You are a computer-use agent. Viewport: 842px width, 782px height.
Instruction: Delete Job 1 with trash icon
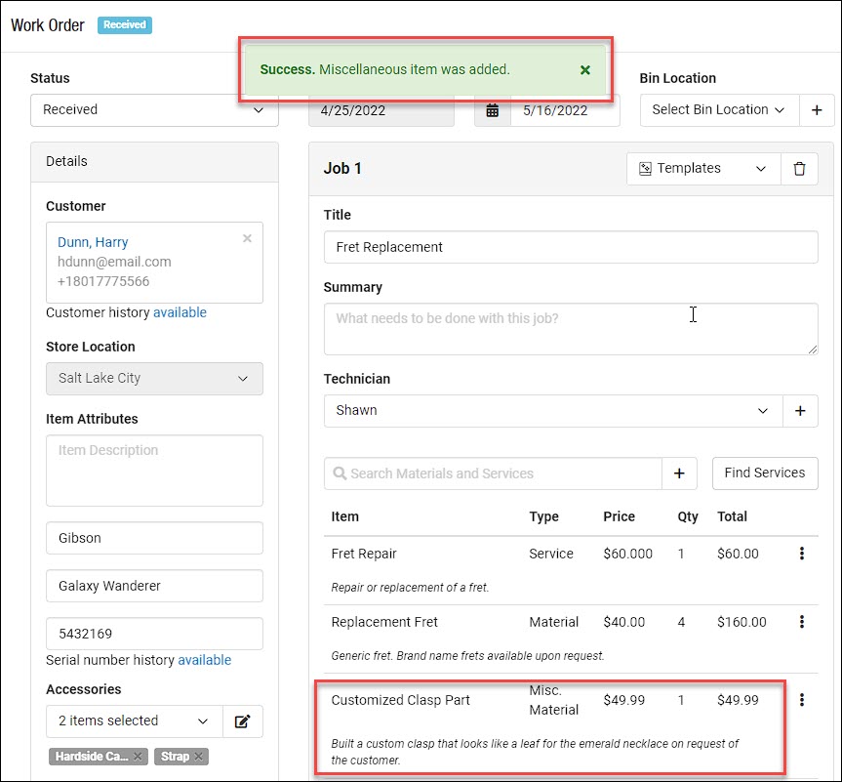[x=800, y=169]
